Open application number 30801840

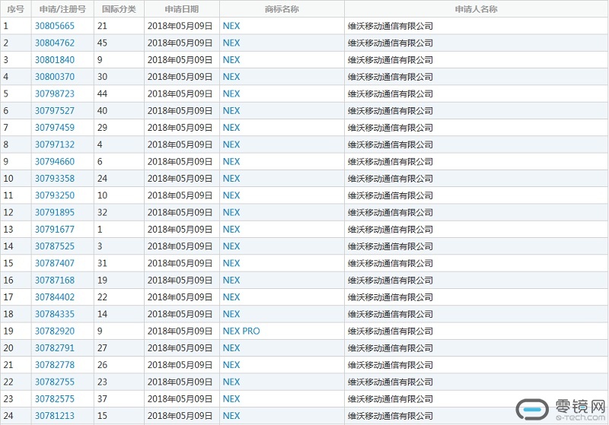(x=54, y=60)
